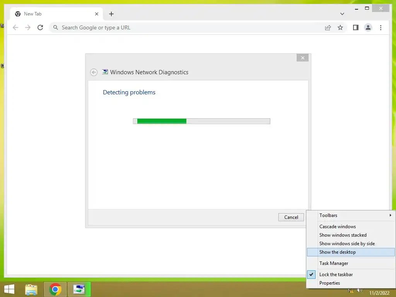This screenshot has width=396, height=297.
Task: Click the share this page icon
Action: tap(328, 27)
